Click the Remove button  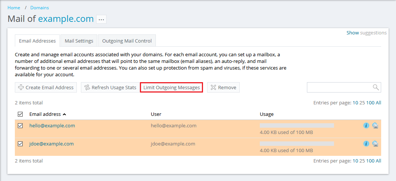click(223, 87)
